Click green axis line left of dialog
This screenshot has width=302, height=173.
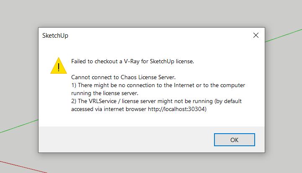19,126
